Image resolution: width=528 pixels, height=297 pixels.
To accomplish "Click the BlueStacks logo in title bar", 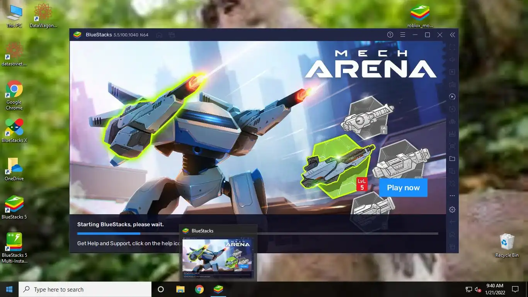I will [77, 35].
